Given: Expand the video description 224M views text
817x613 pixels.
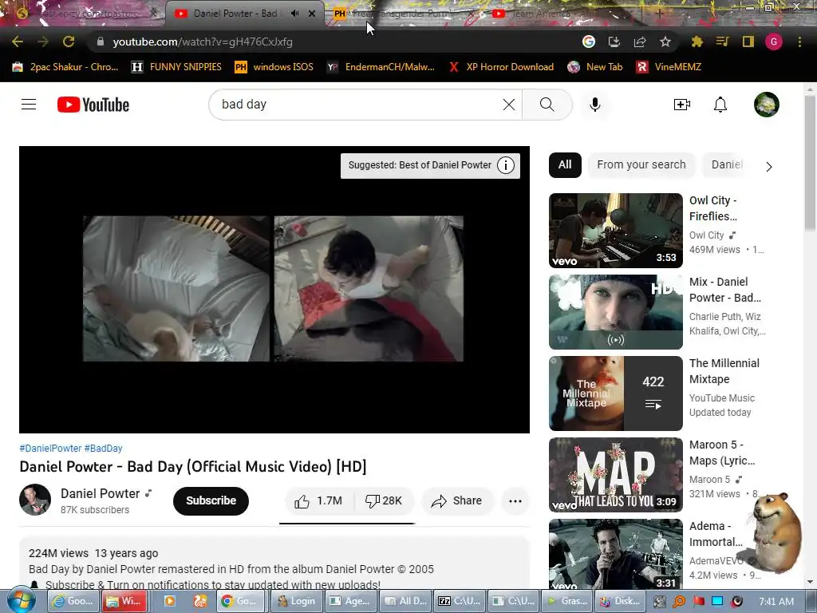Looking at the screenshot, I should 93,553.
